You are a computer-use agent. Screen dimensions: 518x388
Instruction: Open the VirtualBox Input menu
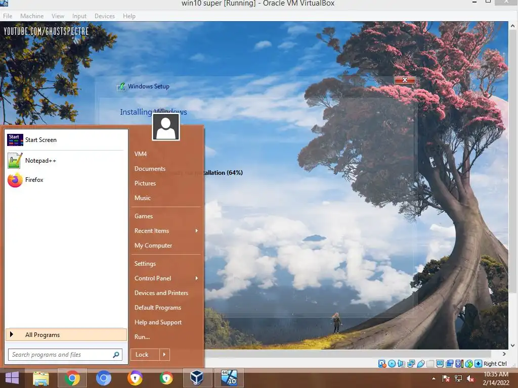coord(79,16)
